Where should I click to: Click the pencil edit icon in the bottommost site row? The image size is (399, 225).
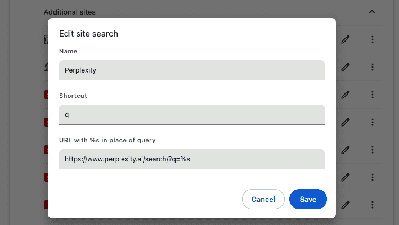tap(346, 205)
